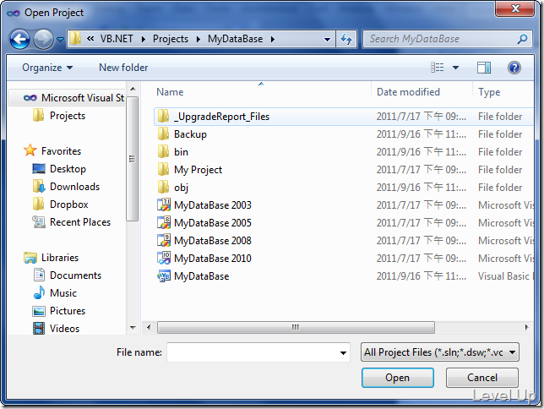544x409 pixels.
Task: Select Recent Places under Favorites
Action: 72,222
